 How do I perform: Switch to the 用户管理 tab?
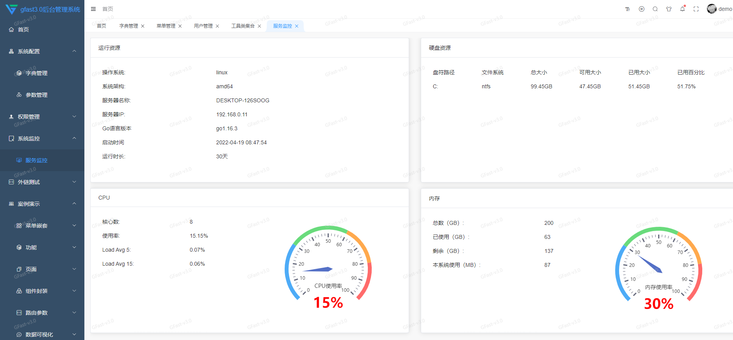pyautogui.click(x=203, y=26)
